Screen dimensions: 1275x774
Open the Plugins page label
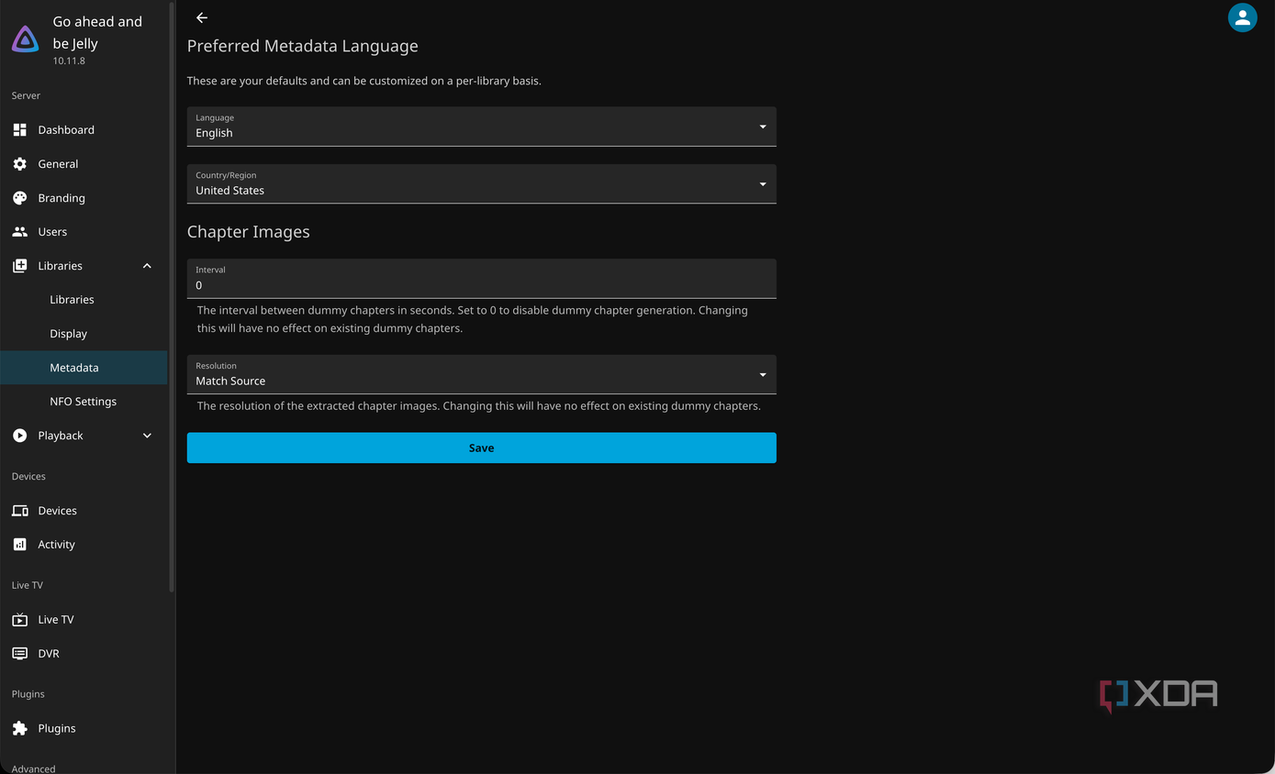(x=57, y=728)
